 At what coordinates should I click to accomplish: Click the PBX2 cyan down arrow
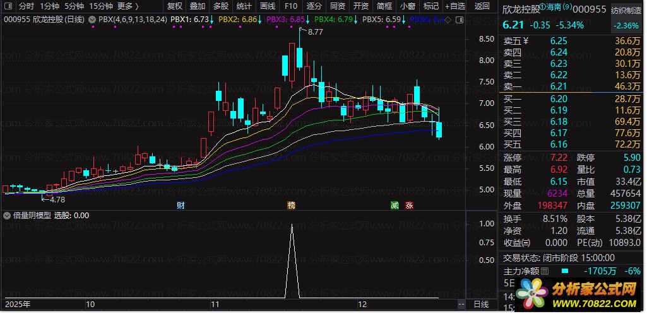(260, 20)
